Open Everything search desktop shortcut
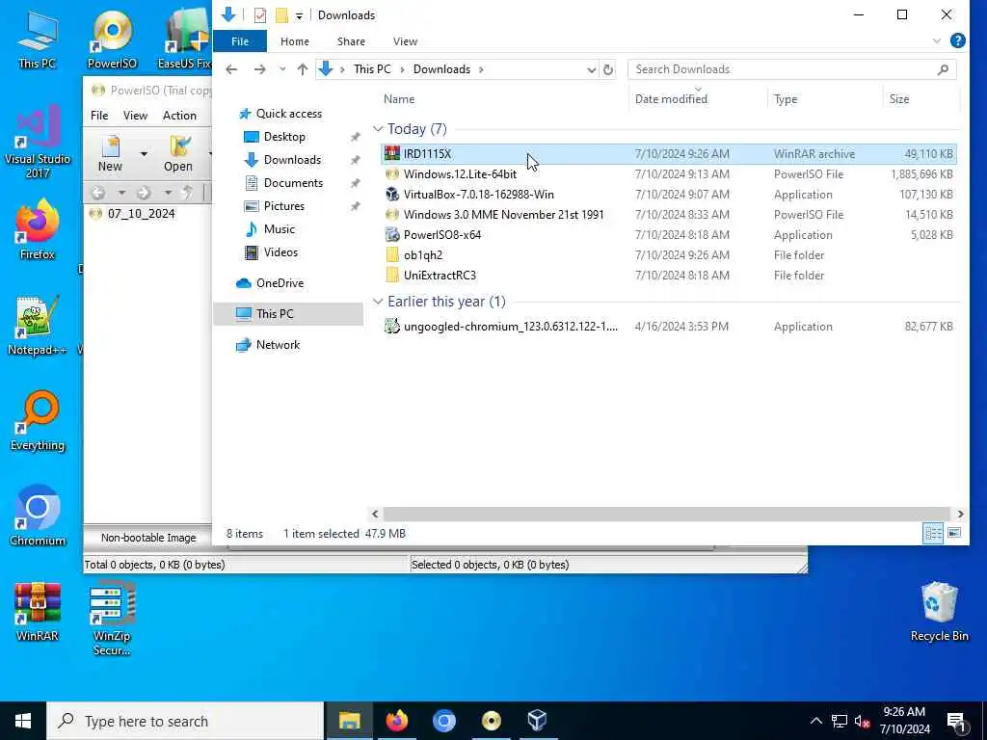Screen dimensions: 987x740 [x=38, y=421]
